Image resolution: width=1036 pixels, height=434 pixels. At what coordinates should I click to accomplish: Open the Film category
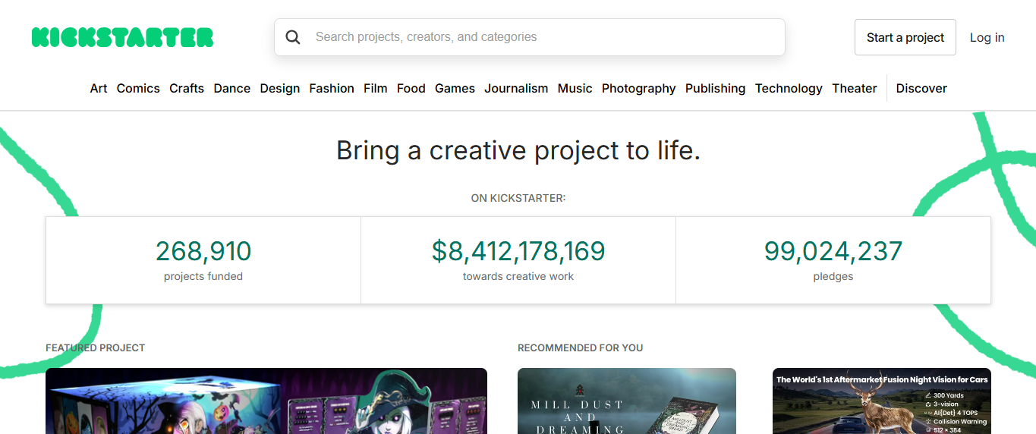(x=376, y=88)
